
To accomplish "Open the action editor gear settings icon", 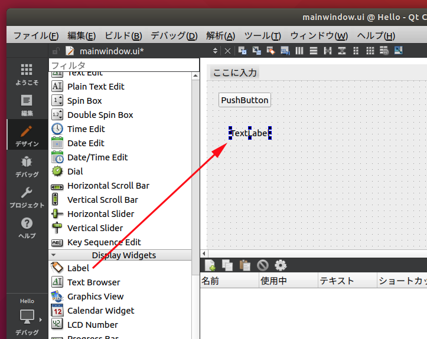I will 281,265.
